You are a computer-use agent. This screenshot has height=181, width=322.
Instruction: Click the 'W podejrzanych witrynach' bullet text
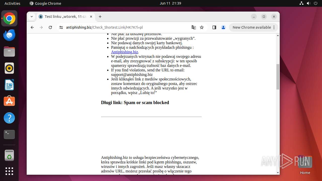[x=156, y=61]
